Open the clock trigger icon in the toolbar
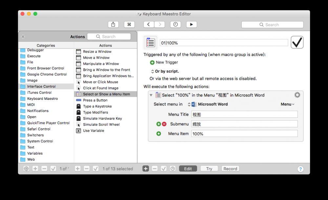The width and height of the screenshot is (328, 200). tap(175, 24)
